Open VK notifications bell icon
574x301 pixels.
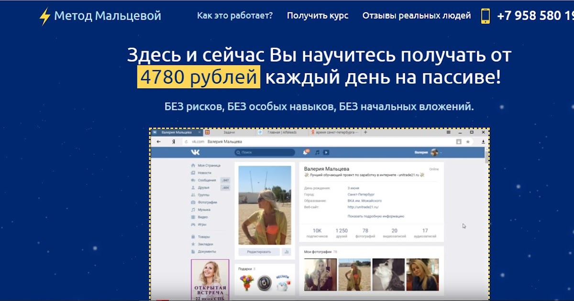pyautogui.click(x=306, y=152)
